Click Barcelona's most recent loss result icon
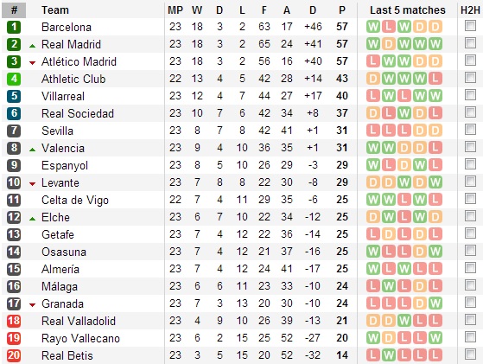This screenshot has height=364, width=483. coord(389,27)
